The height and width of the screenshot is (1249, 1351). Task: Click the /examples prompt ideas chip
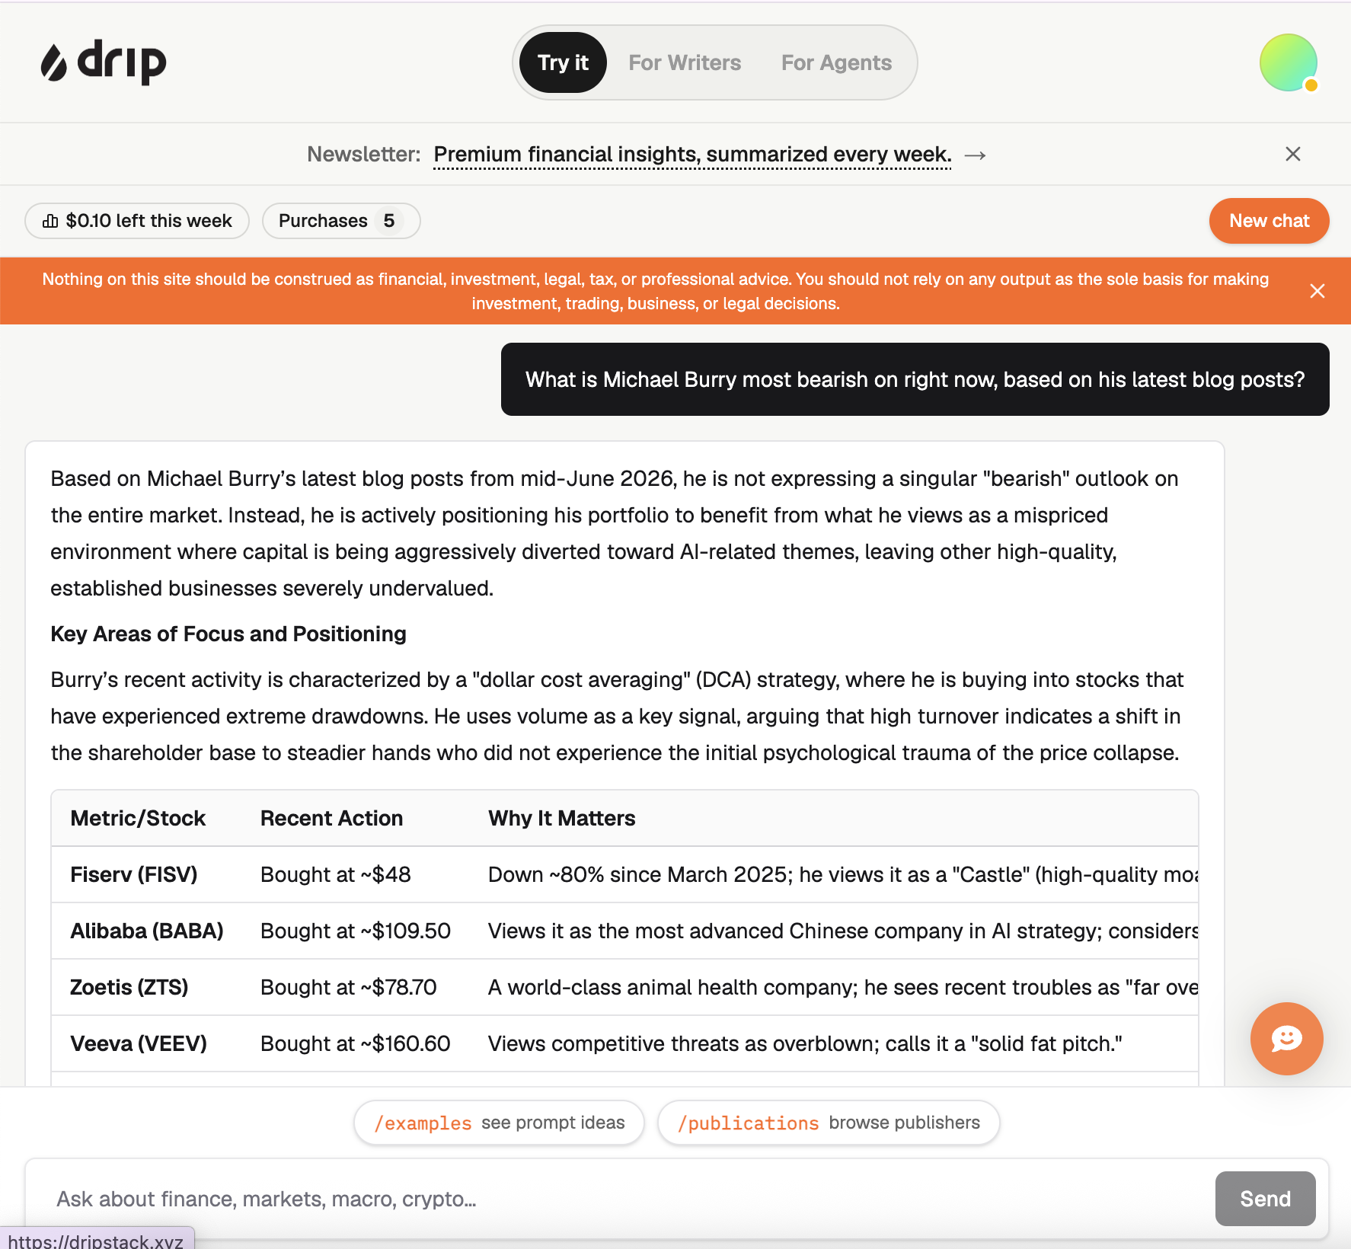pos(500,1123)
